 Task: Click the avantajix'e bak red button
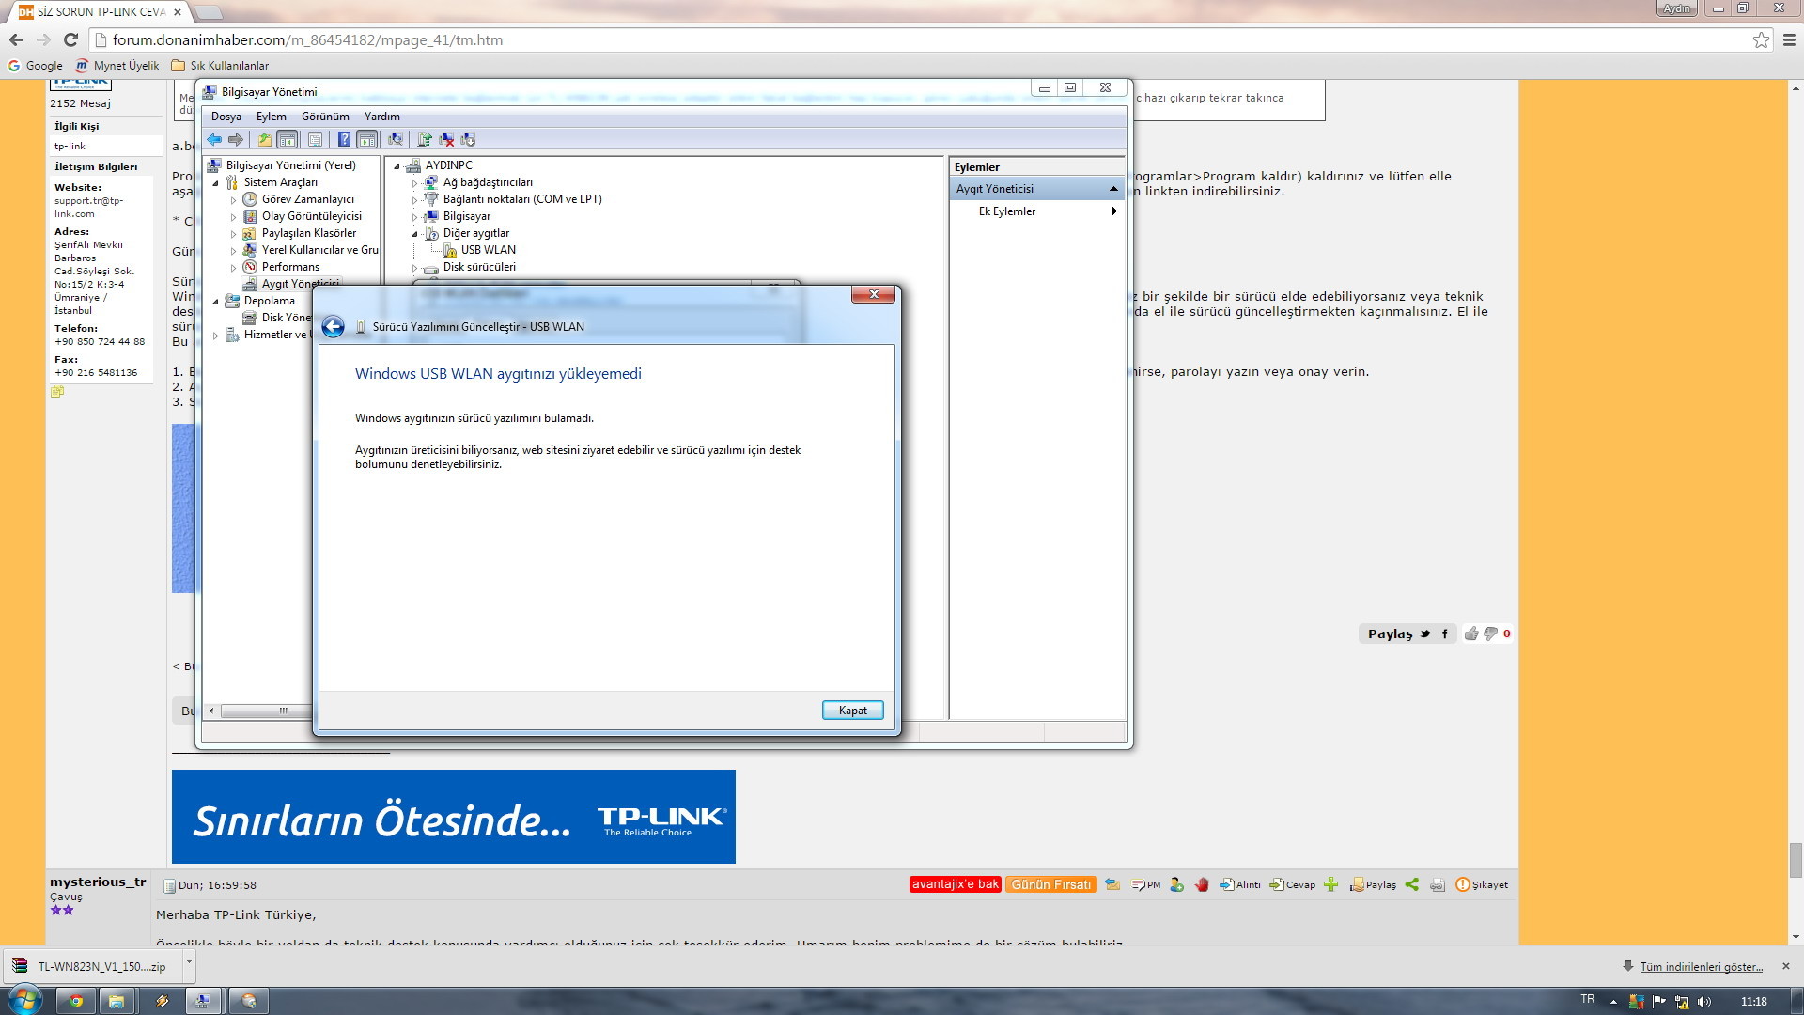[x=955, y=884]
